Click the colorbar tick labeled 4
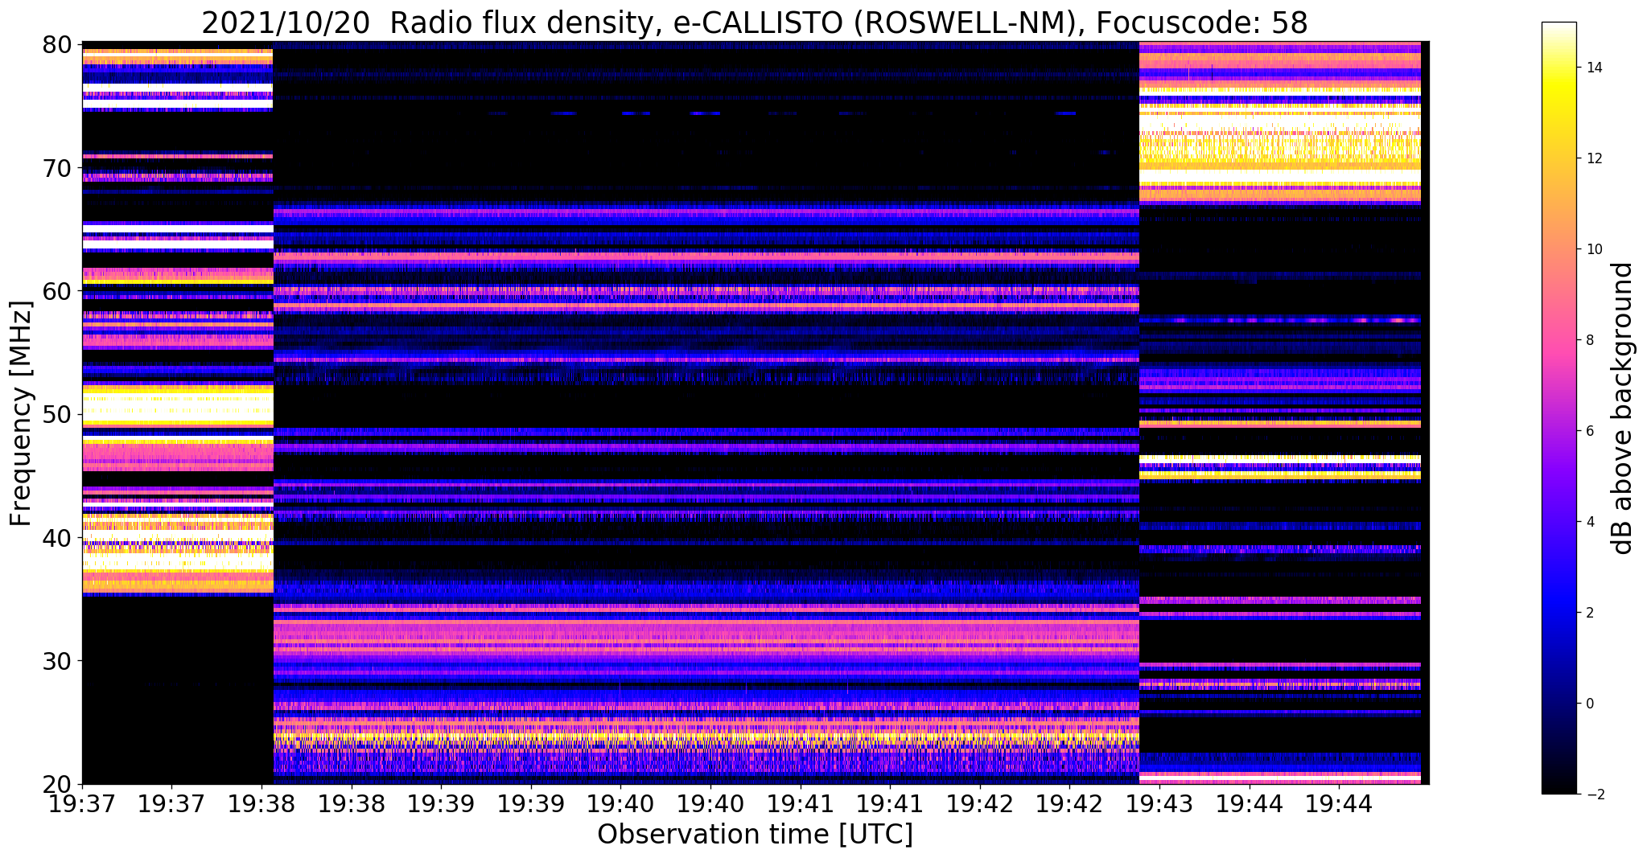The width and height of the screenshot is (1647, 858). pos(1590,522)
